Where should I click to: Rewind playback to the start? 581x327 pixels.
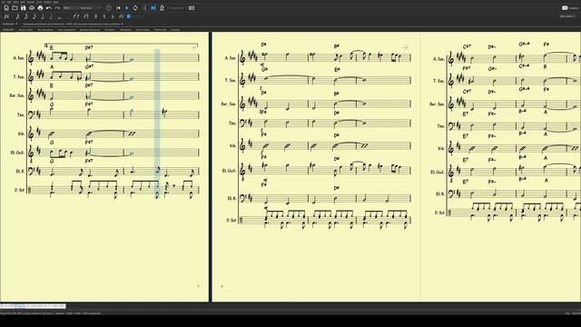[x=118, y=8]
